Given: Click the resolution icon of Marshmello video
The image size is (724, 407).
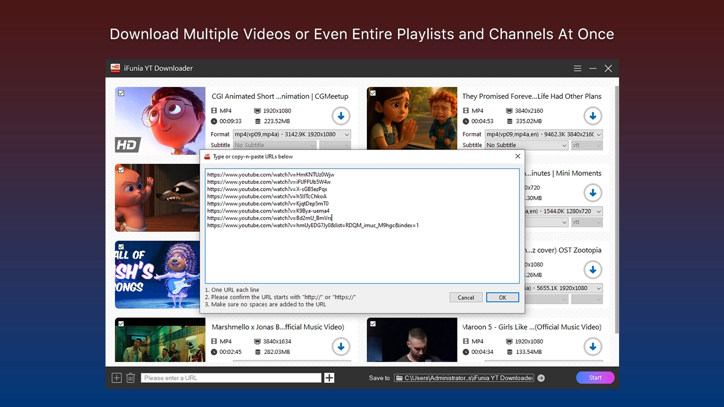Looking at the screenshot, I should click(x=258, y=341).
